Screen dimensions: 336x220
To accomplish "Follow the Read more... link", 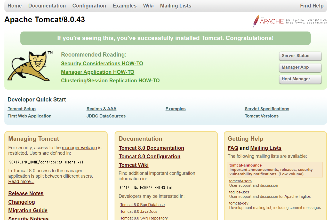I will coord(21,182).
